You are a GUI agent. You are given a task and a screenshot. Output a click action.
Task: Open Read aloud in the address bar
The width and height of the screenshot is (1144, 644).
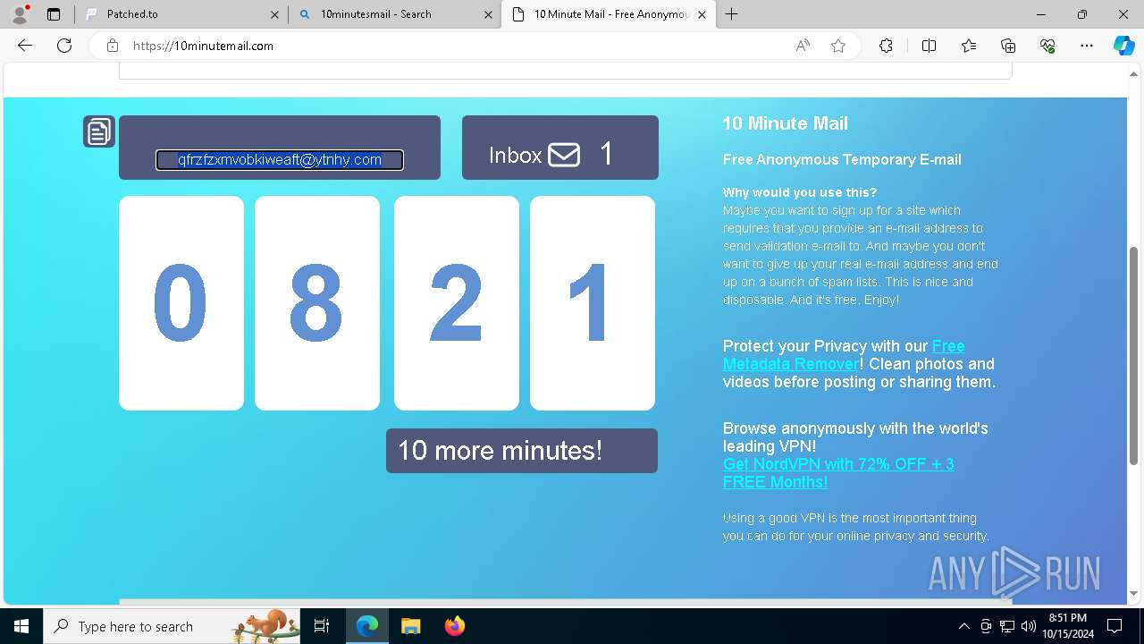803,46
